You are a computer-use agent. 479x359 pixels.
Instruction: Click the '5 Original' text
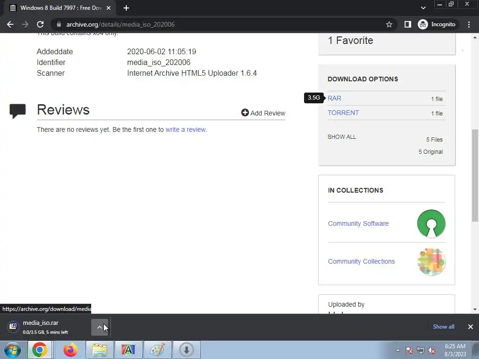[431, 152]
